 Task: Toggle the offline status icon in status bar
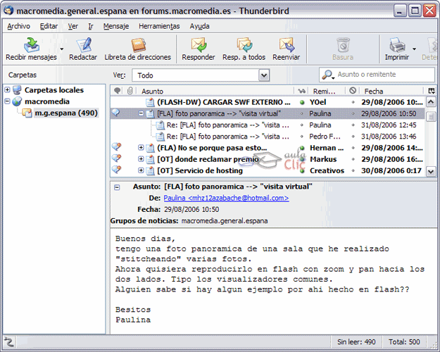tap(8, 341)
